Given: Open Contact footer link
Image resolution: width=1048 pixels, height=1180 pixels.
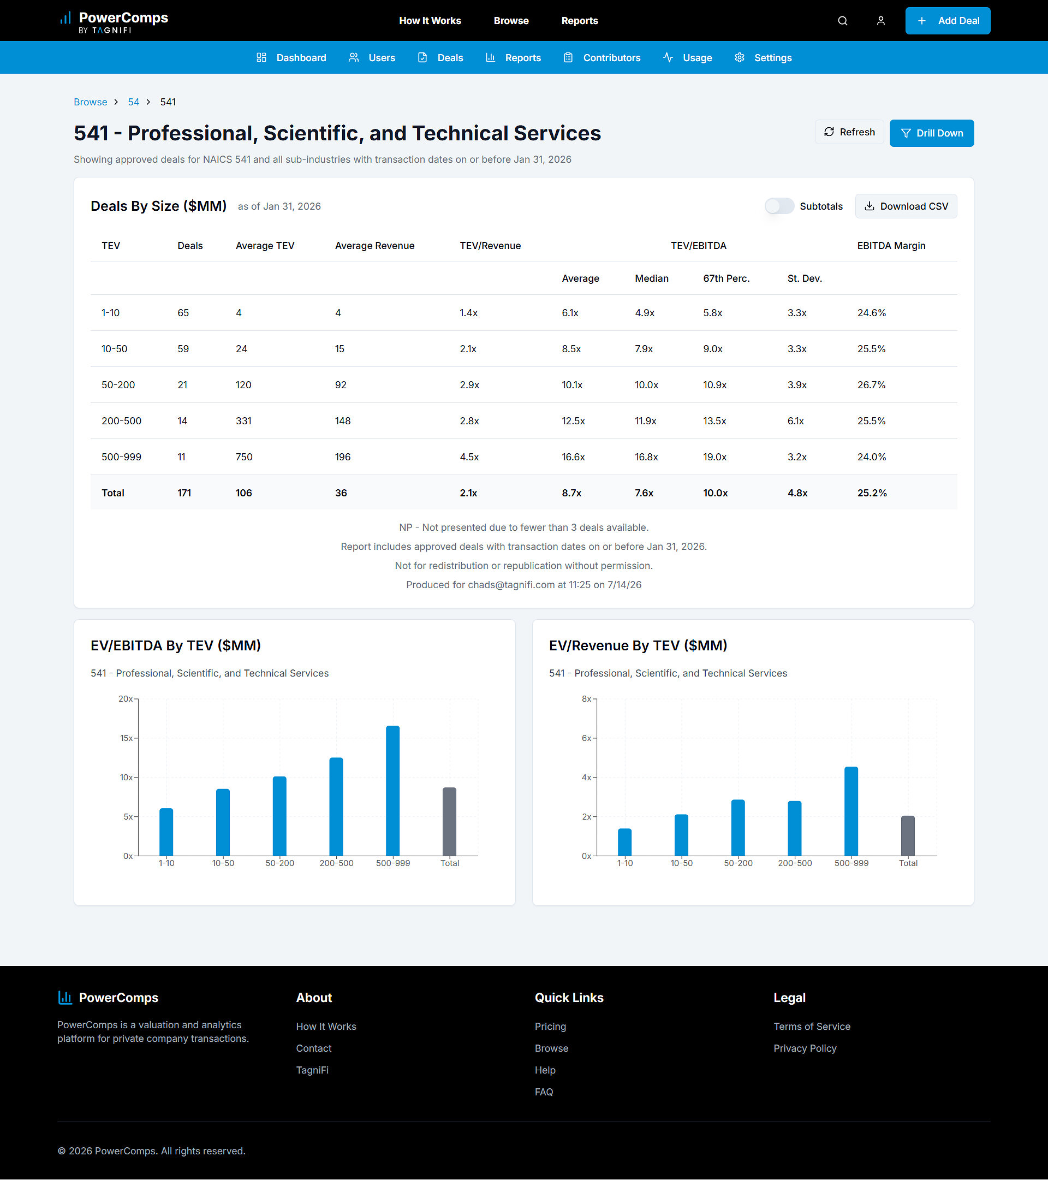Looking at the screenshot, I should coord(314,1048).
